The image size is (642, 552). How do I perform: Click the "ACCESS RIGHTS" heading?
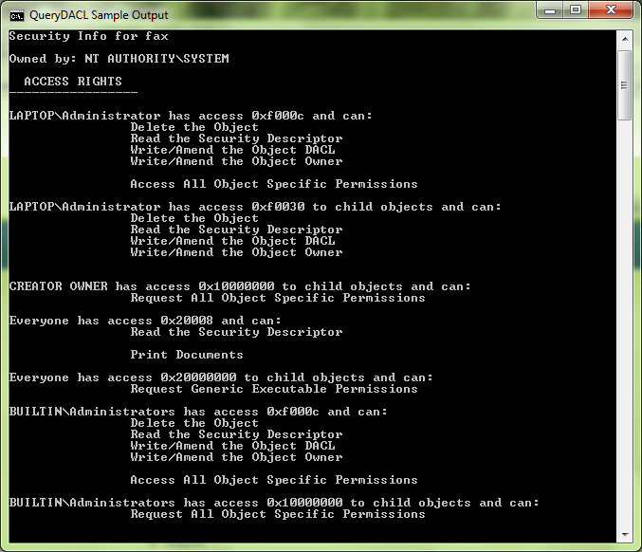[73, 82]
